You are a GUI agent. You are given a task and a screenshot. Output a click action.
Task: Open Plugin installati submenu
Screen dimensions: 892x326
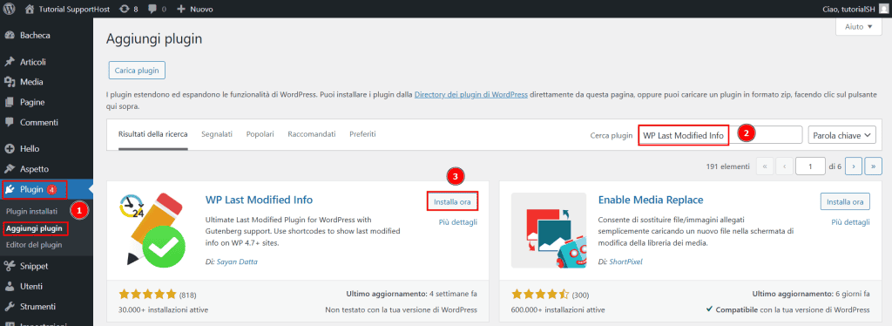pyautogui.click(x=32, y=211)
